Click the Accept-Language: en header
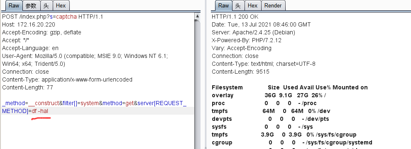This screenshot has width=411, height=149. click(30, 48)
